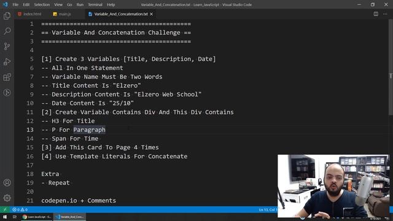This screenshot has width=393, height=221.
Task: Click the VS Code logo icon
Action: coord(5,4)
